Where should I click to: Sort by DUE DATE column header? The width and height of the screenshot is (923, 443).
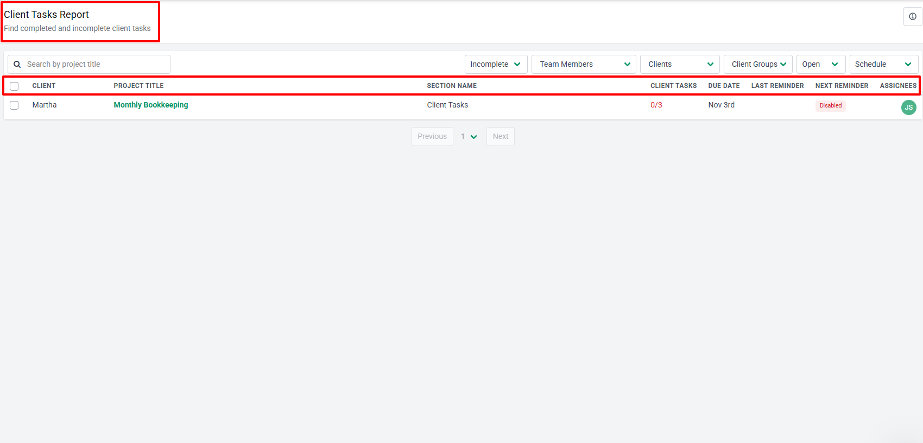(x=724, y=86)
